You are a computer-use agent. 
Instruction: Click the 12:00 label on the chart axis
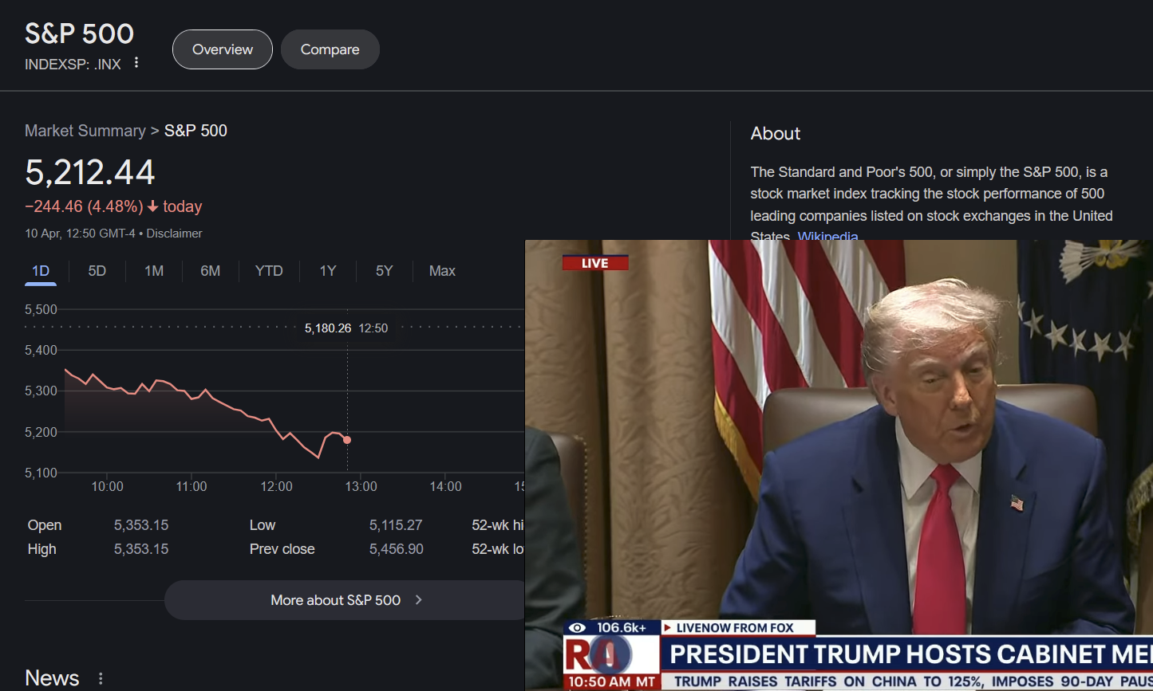(x=276, y=486)
